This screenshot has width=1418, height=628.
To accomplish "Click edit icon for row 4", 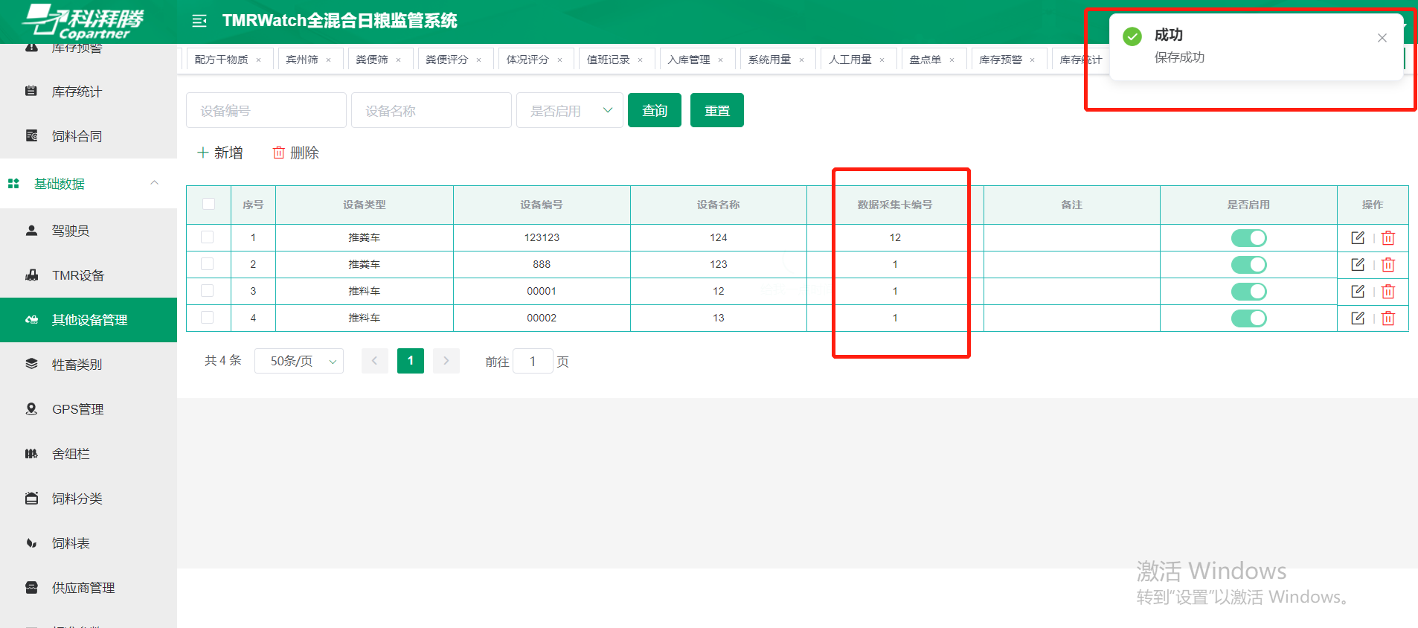I will coord(1357,318).
